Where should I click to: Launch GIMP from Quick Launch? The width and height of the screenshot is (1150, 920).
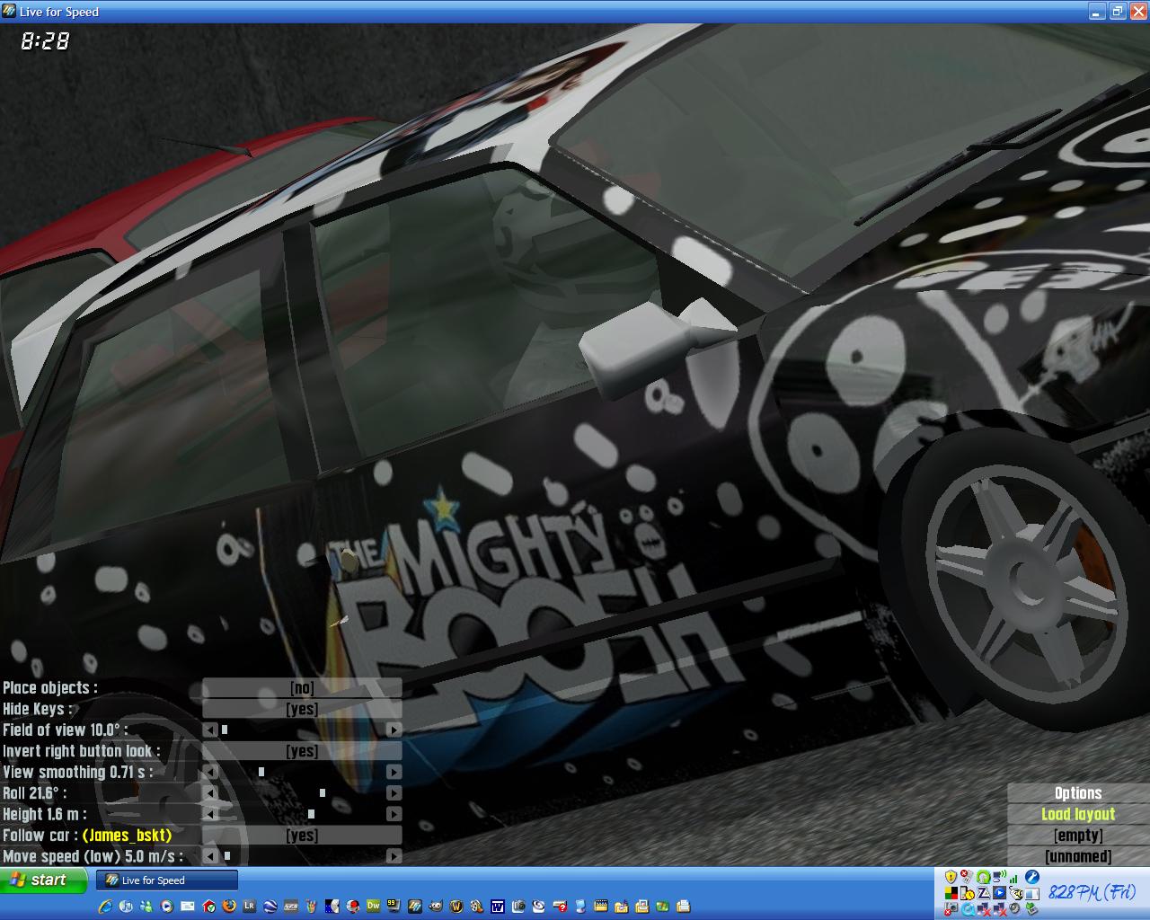pos(435,906)
